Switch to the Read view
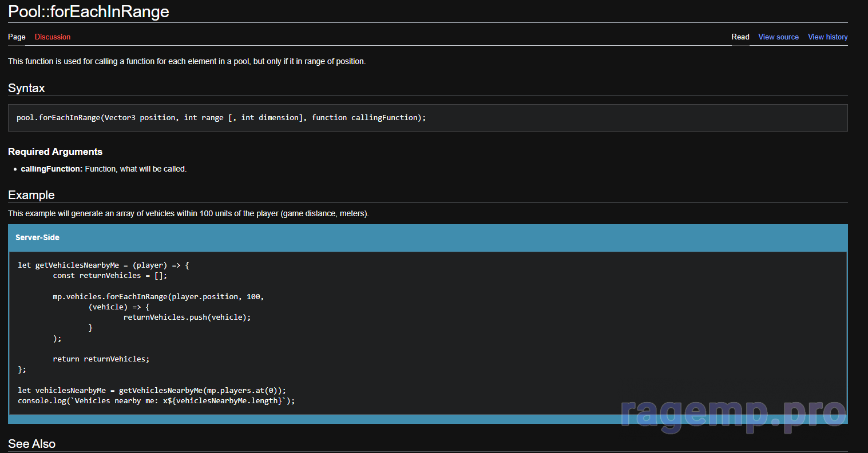The width and height of the screenshot is (868, 453). (740, 37)
